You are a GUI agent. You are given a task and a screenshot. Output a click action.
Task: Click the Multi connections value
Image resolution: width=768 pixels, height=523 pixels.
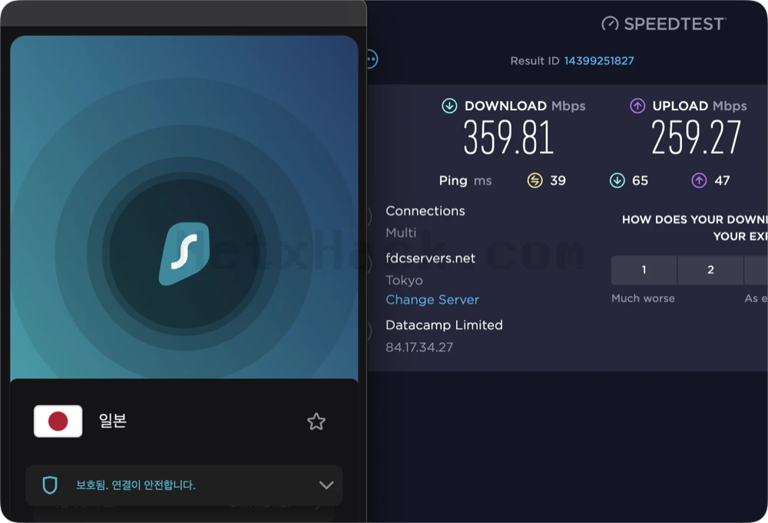coord(401,233)
